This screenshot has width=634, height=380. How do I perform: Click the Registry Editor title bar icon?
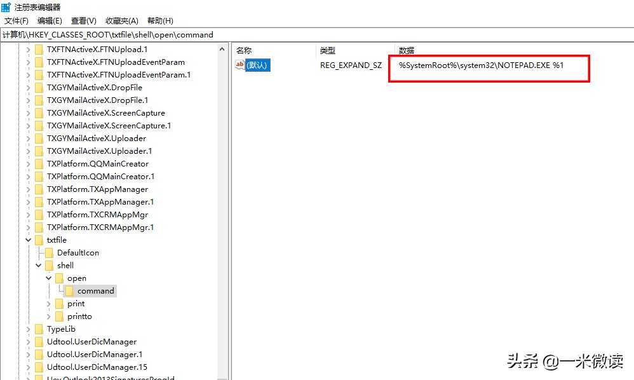pos(6,7)
